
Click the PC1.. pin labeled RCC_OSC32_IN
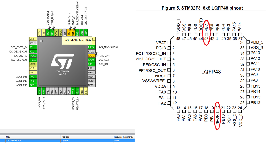pyautogui.click(x=33, y=47)
